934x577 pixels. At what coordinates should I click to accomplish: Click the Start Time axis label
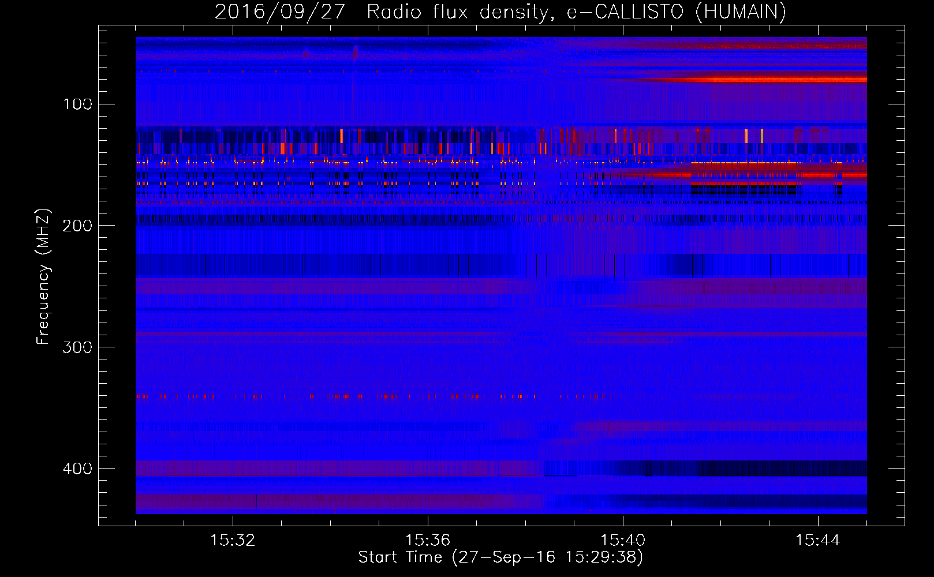[500, 557]
